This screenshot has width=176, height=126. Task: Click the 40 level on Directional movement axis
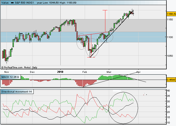pyautogui.click(x=168, y=90)
